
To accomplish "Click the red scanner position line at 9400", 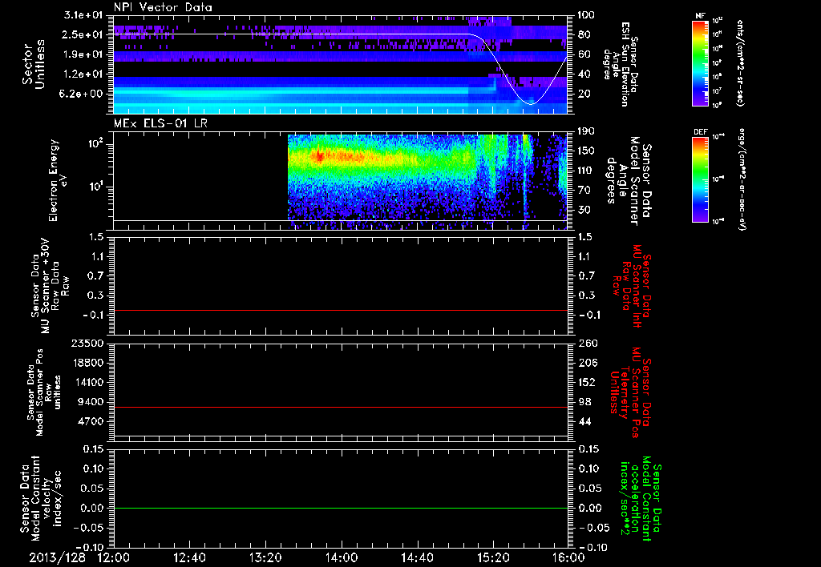I will click(x=341, y=407).
